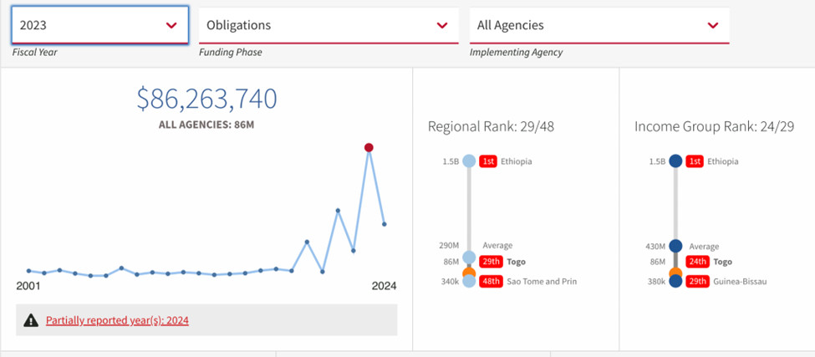Image resolution: width=815 pixels, height=357 pixels.
Task: Click the regional 29th rank badge for Togo
Action: tap(492, 262)
